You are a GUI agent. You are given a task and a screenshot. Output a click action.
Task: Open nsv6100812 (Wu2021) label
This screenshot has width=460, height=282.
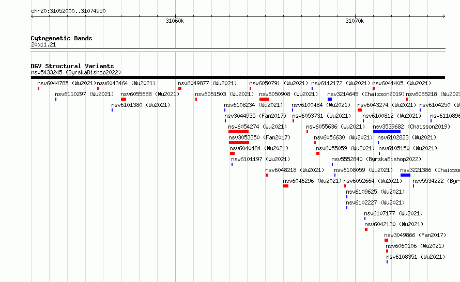point(392,116)
